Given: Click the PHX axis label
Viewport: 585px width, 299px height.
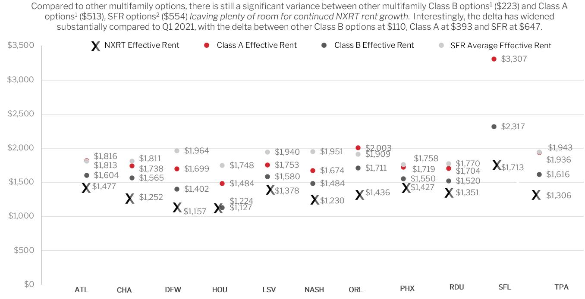Looking at the screenshot, I should click(x=407, y=288).
